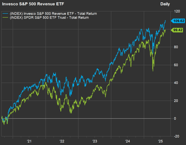Click the blue 109.62 value tag
The width and height of the screenshot is (186, 145).
click(x=178, y=21)
